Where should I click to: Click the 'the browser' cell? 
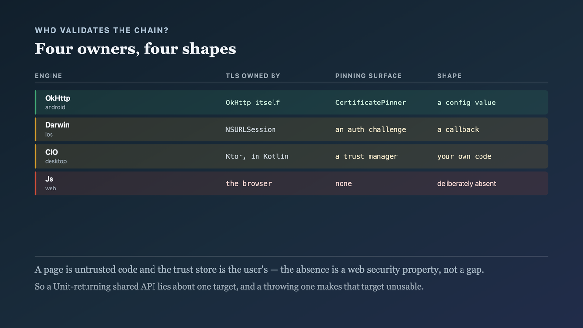[249, 184]
